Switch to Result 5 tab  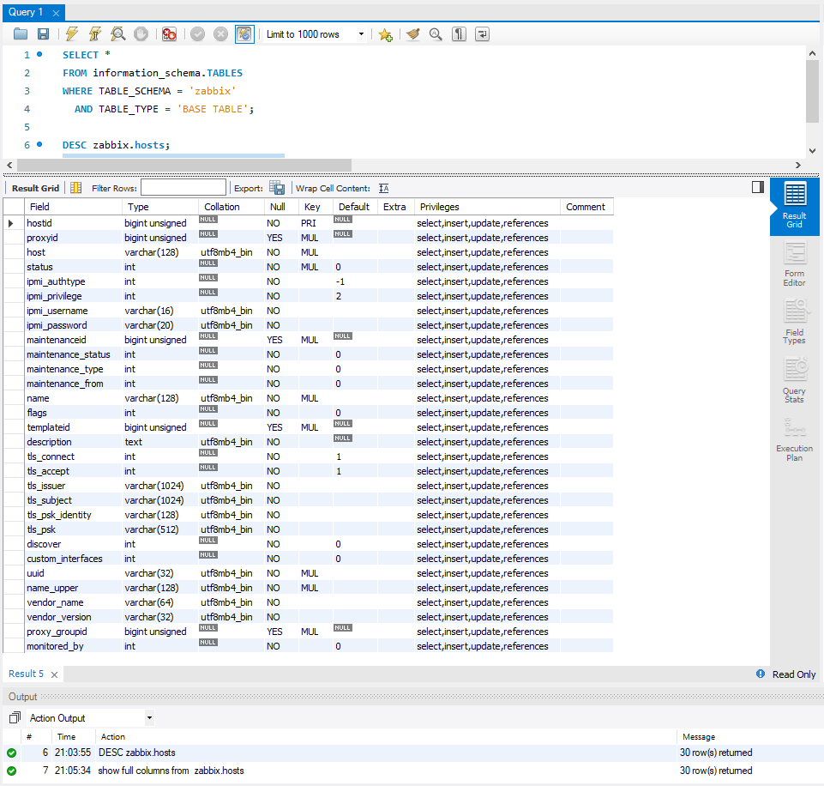click(26, 674)
